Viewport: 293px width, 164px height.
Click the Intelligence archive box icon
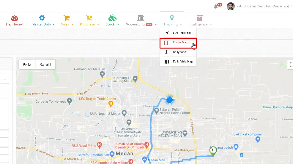pos(200,18)
